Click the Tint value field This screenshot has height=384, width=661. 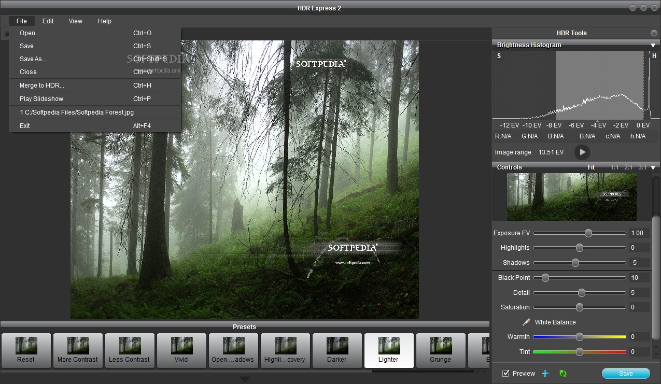pos(640,352)
